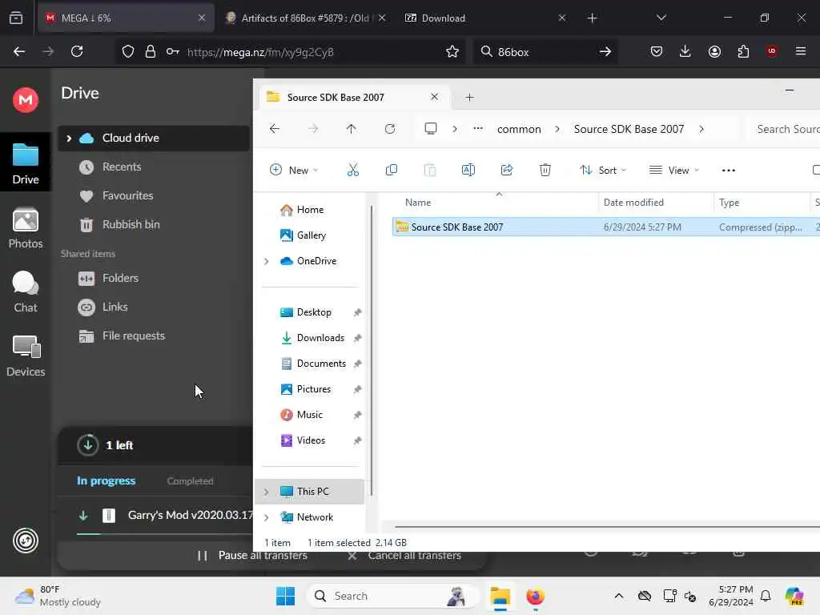
Task: Select the Completed transfers tab
Action: coord(190,481)
